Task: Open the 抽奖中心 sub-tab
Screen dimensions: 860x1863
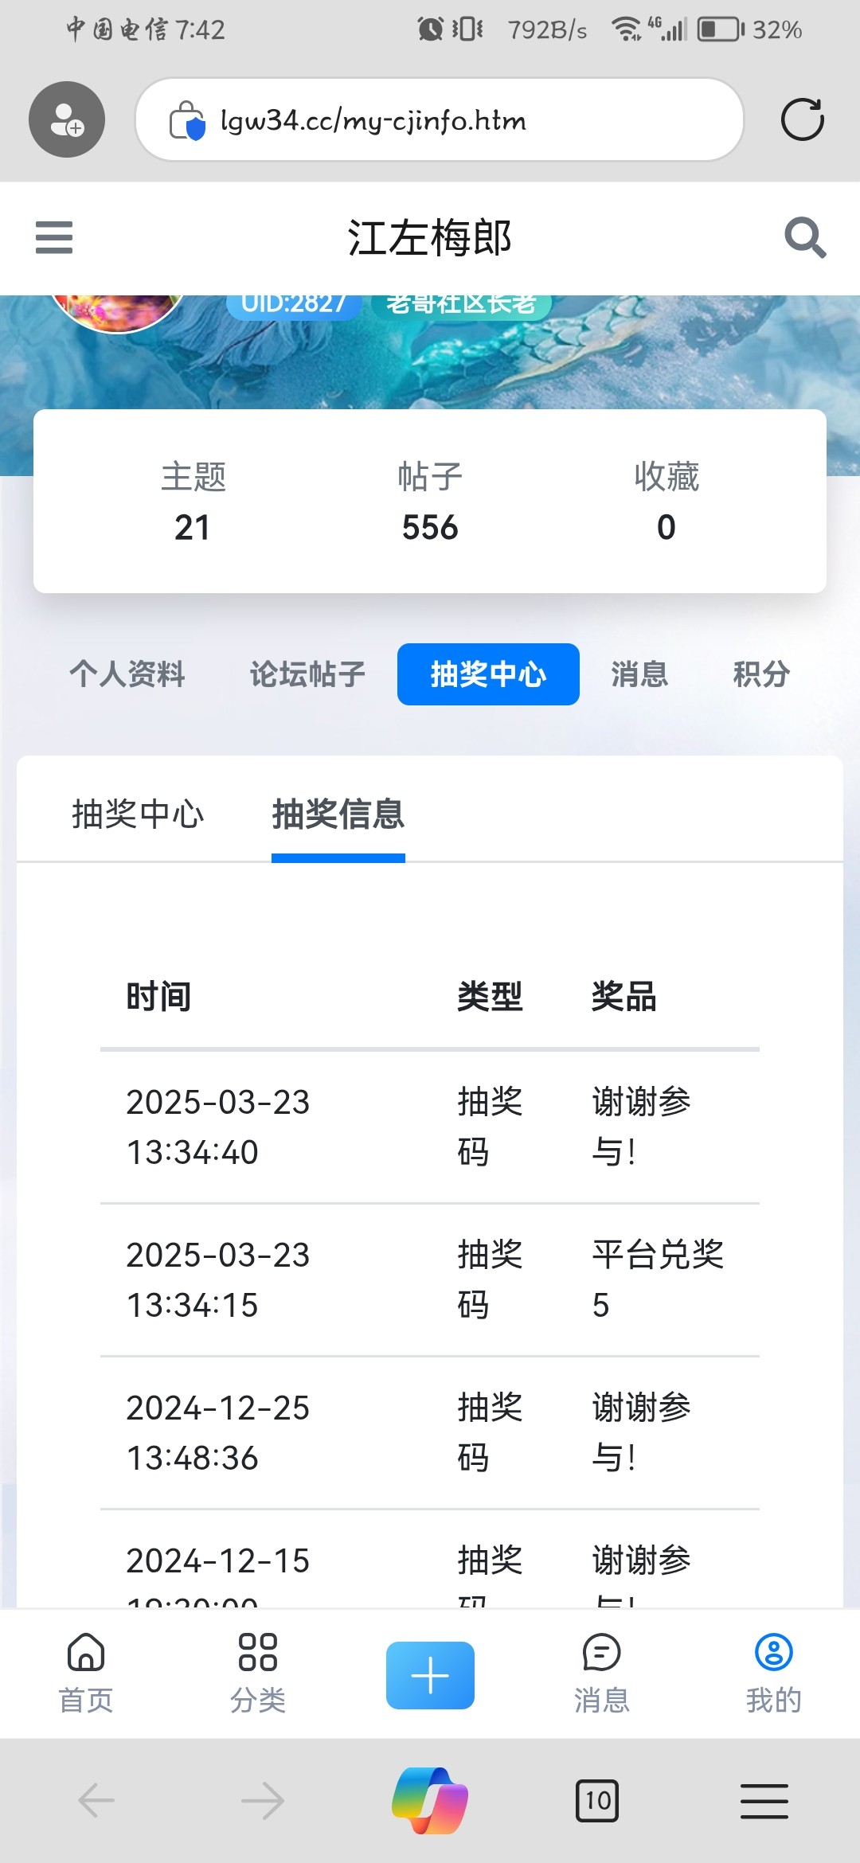Action: 138,814
